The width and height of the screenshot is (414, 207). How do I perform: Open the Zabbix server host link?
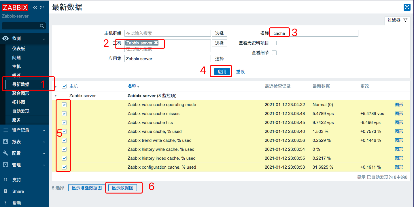point(82,96)
